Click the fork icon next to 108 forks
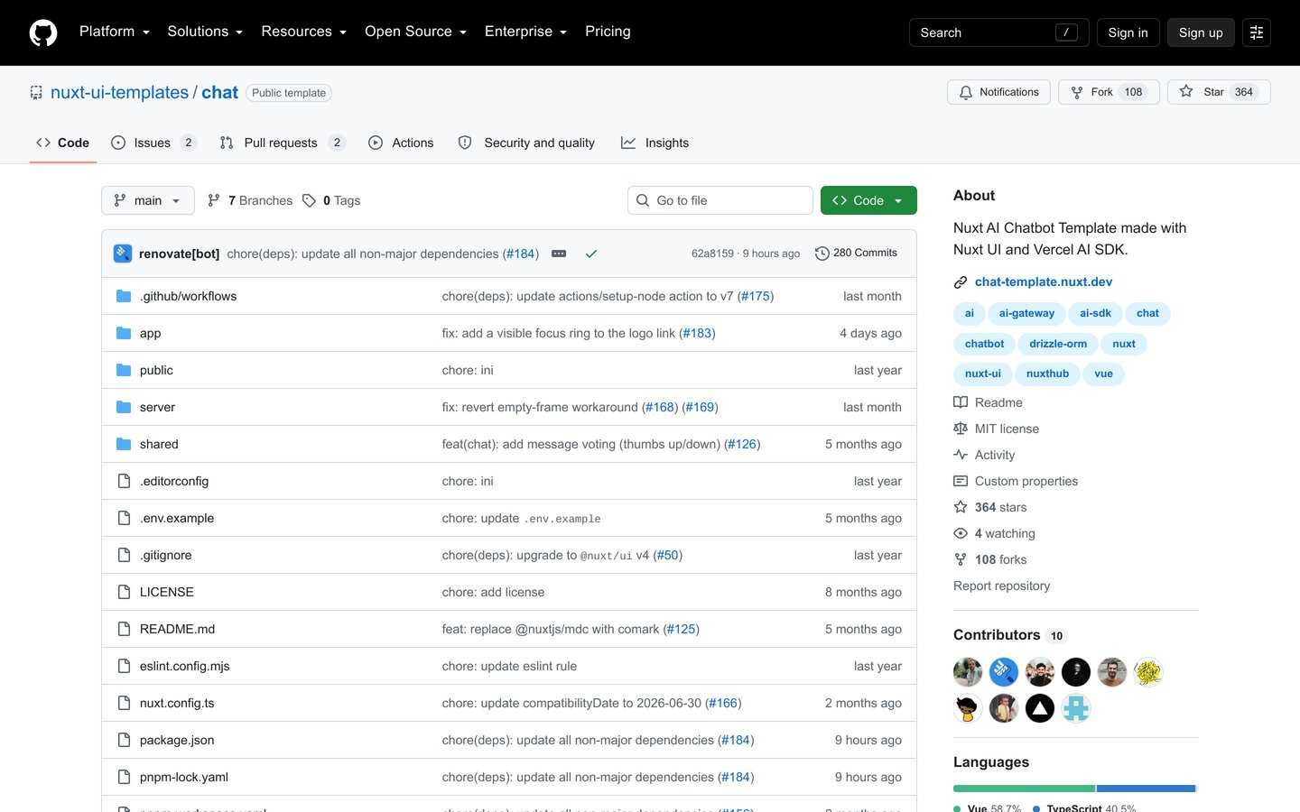The width and height of the screenshot is (1300, 812). [961, 559]
